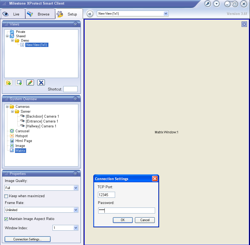250x245 pixels.
Task: Select New View (1x1) in Views tree
Action: pyautogui.click(x=37, y=45)
